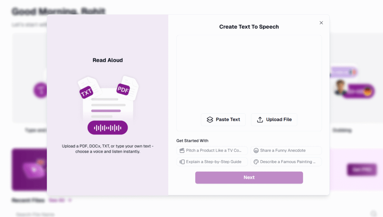The height and width of the screenshot is (217, 383).
Task: Click the clapperboard icon in the Pitch a Product suggestion
Action: pyautogui.click(x=182, y=150)
